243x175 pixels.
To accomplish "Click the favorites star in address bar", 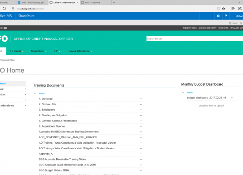I will point(224,9).
